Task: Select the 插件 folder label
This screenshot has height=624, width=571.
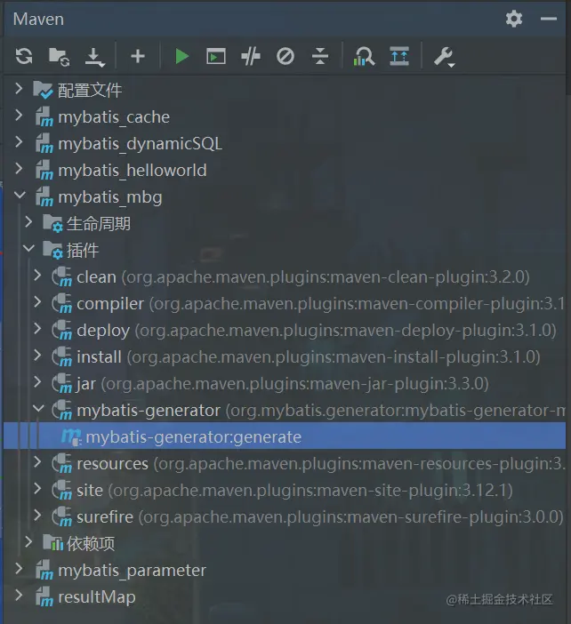Action: [x=83, y=251]
